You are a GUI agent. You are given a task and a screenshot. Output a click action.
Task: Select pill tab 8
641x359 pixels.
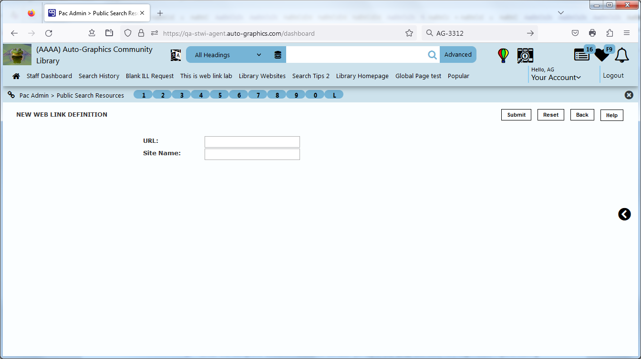(x=277, y=95)
